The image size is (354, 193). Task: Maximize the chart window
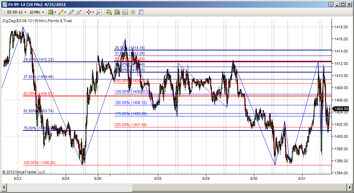pos(343,4)
